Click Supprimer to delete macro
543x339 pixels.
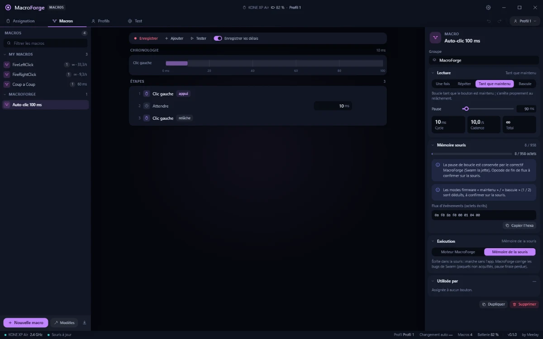click(x=524, y=304)
